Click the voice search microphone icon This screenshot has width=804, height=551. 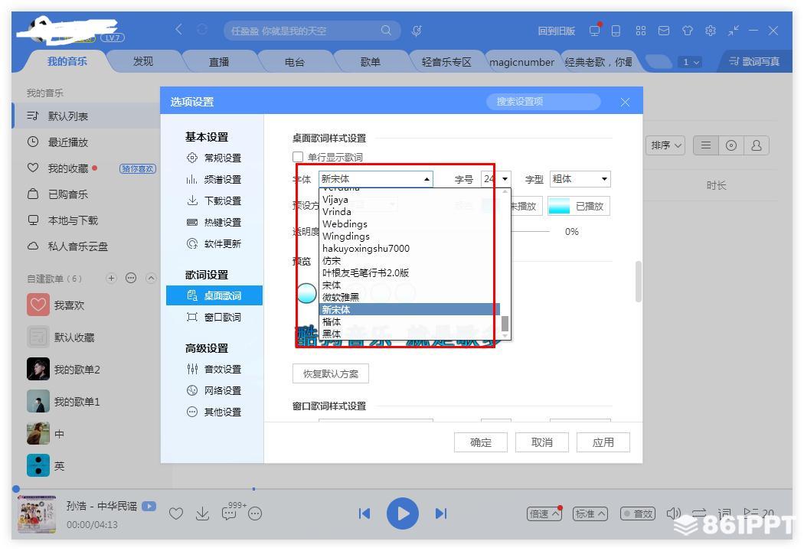tap(417, 31)
